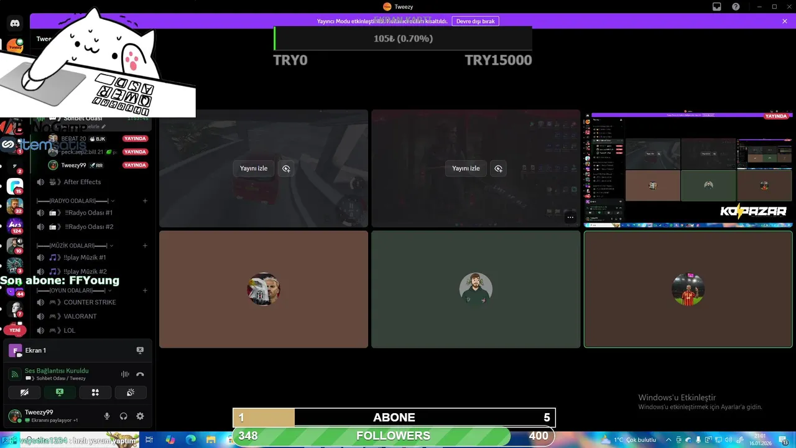Open the inbox icon in title bar
796x448 pixels.
[x=717, y=7]
